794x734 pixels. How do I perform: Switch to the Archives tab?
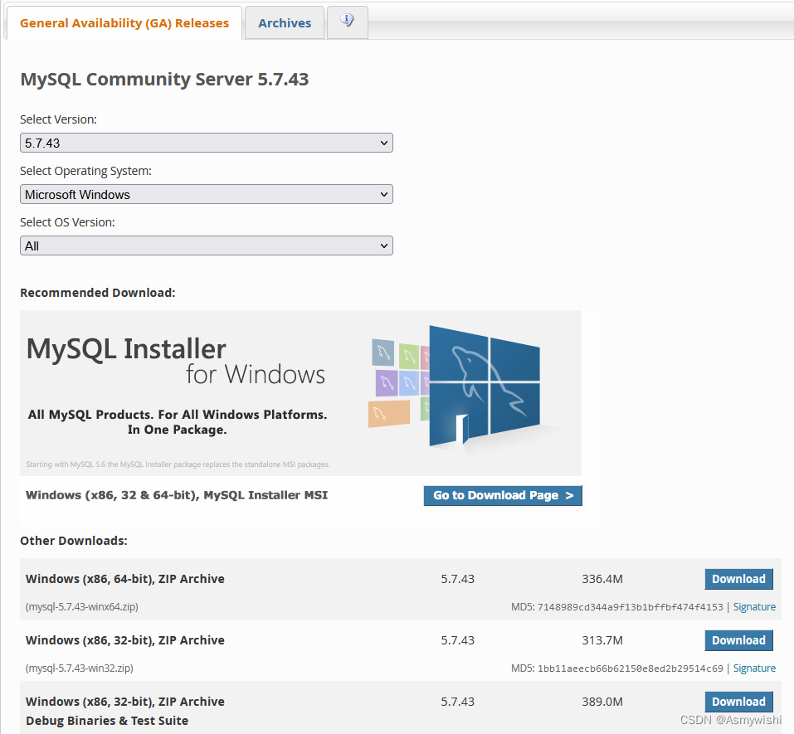[x=285, y=22]
